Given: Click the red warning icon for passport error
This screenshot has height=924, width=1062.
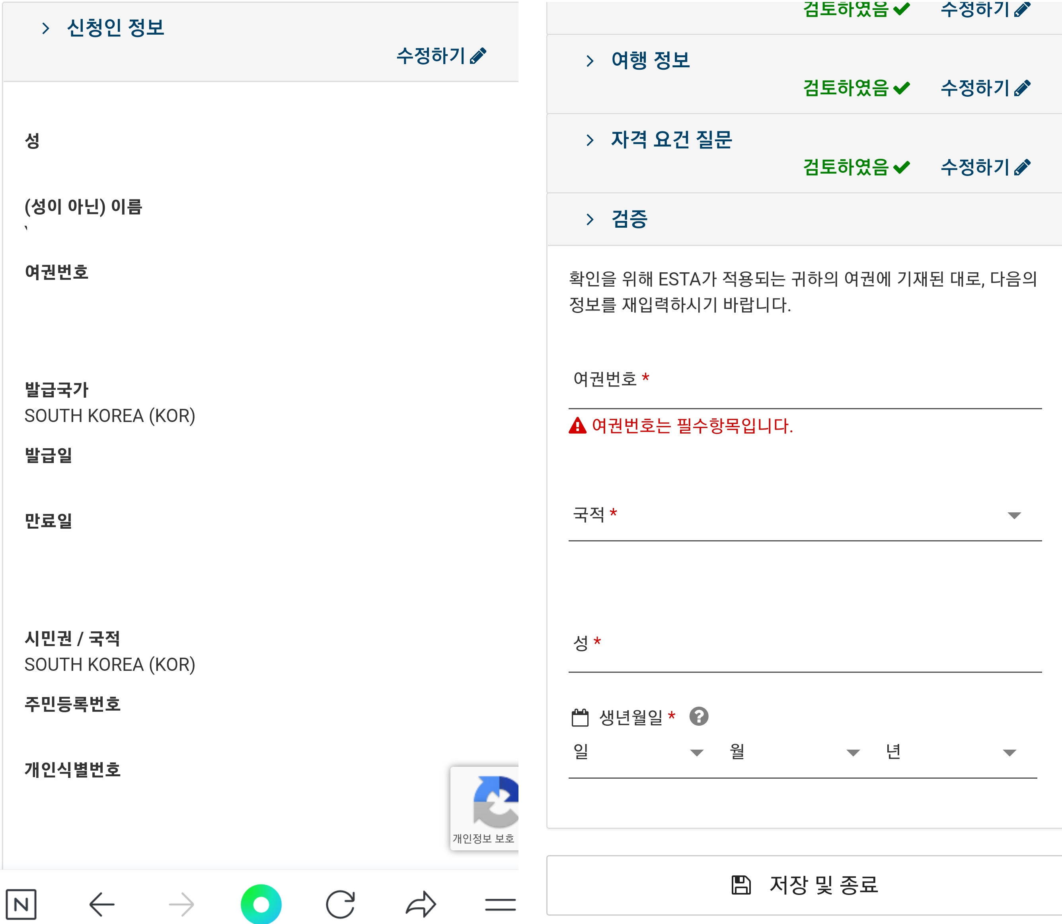Looking at the screenshot, I should click(x=578, y=426).
